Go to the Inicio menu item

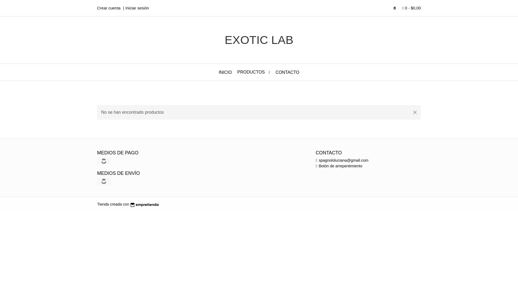pyautogui.click(x=225, y=72)
